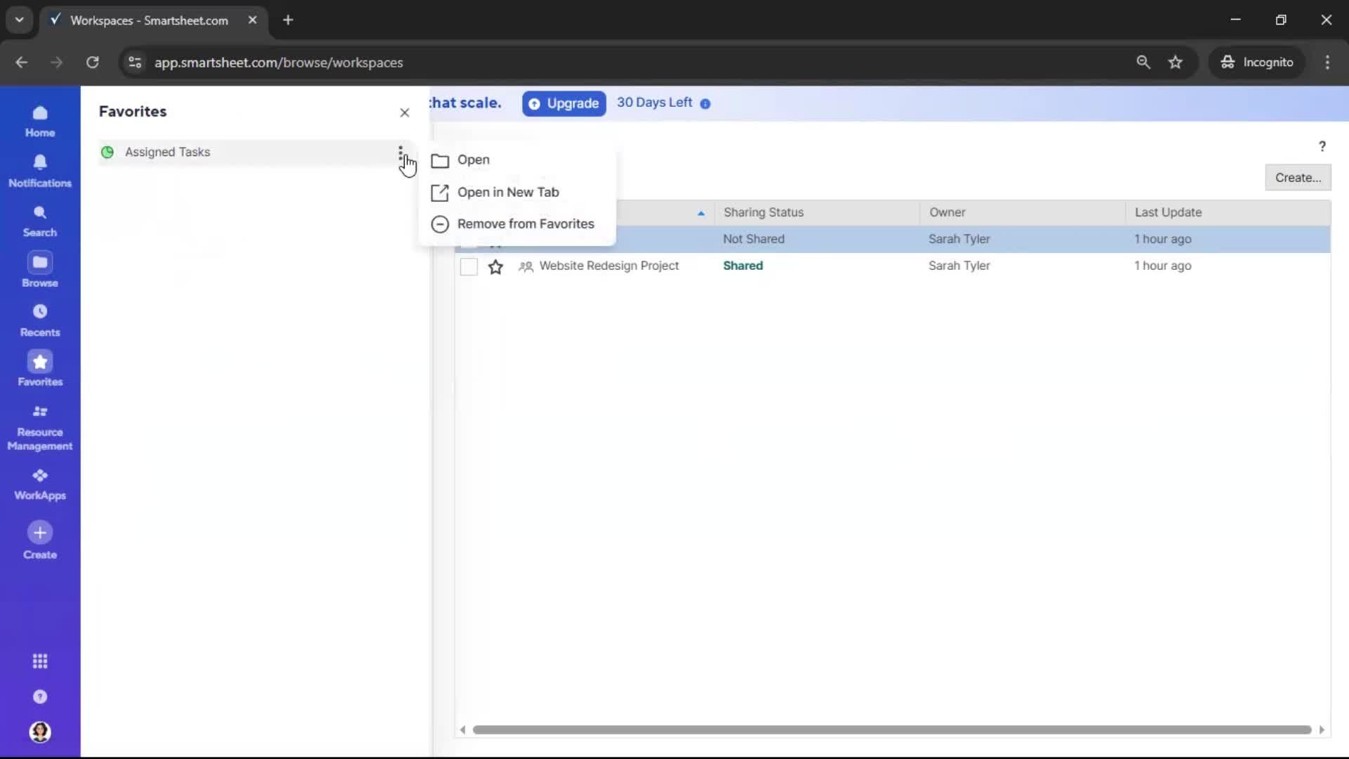The image size is (1349, 759).
Task: Choose Remove from Favorites in the menu
Action: click(526, 223)
